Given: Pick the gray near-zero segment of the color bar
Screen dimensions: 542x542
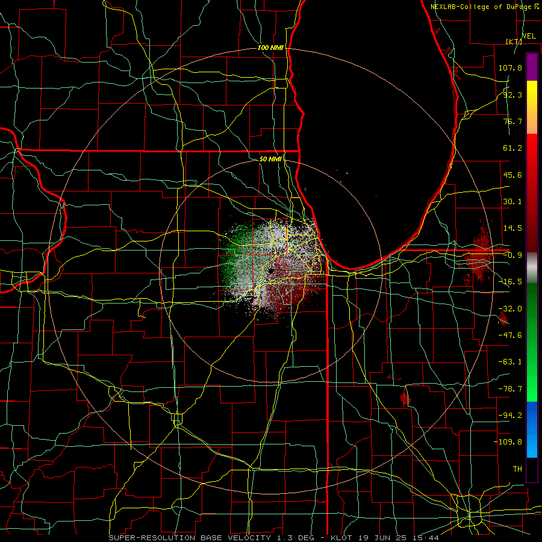Looking at the screenshot, I should (532, 268).
